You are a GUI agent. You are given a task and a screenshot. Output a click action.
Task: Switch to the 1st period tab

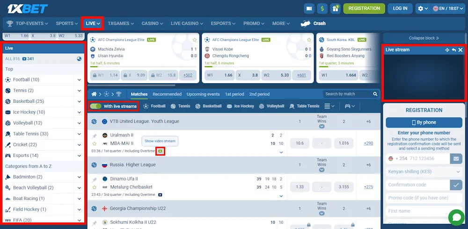tap(234, 94)
